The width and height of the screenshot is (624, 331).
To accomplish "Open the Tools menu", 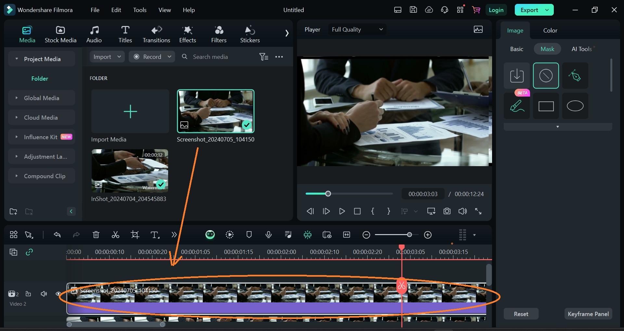I will click(x=140, y=10).
